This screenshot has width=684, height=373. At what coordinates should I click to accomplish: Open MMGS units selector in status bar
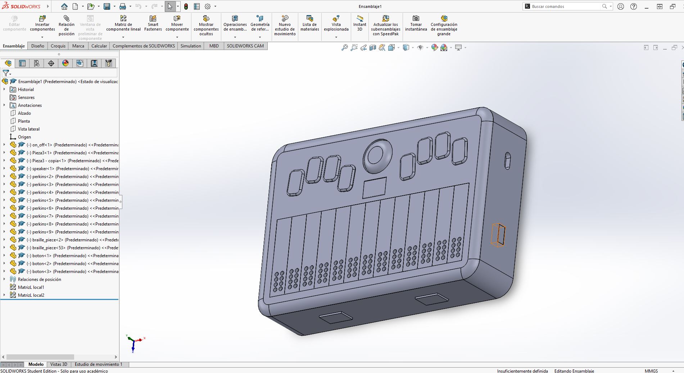651,371
